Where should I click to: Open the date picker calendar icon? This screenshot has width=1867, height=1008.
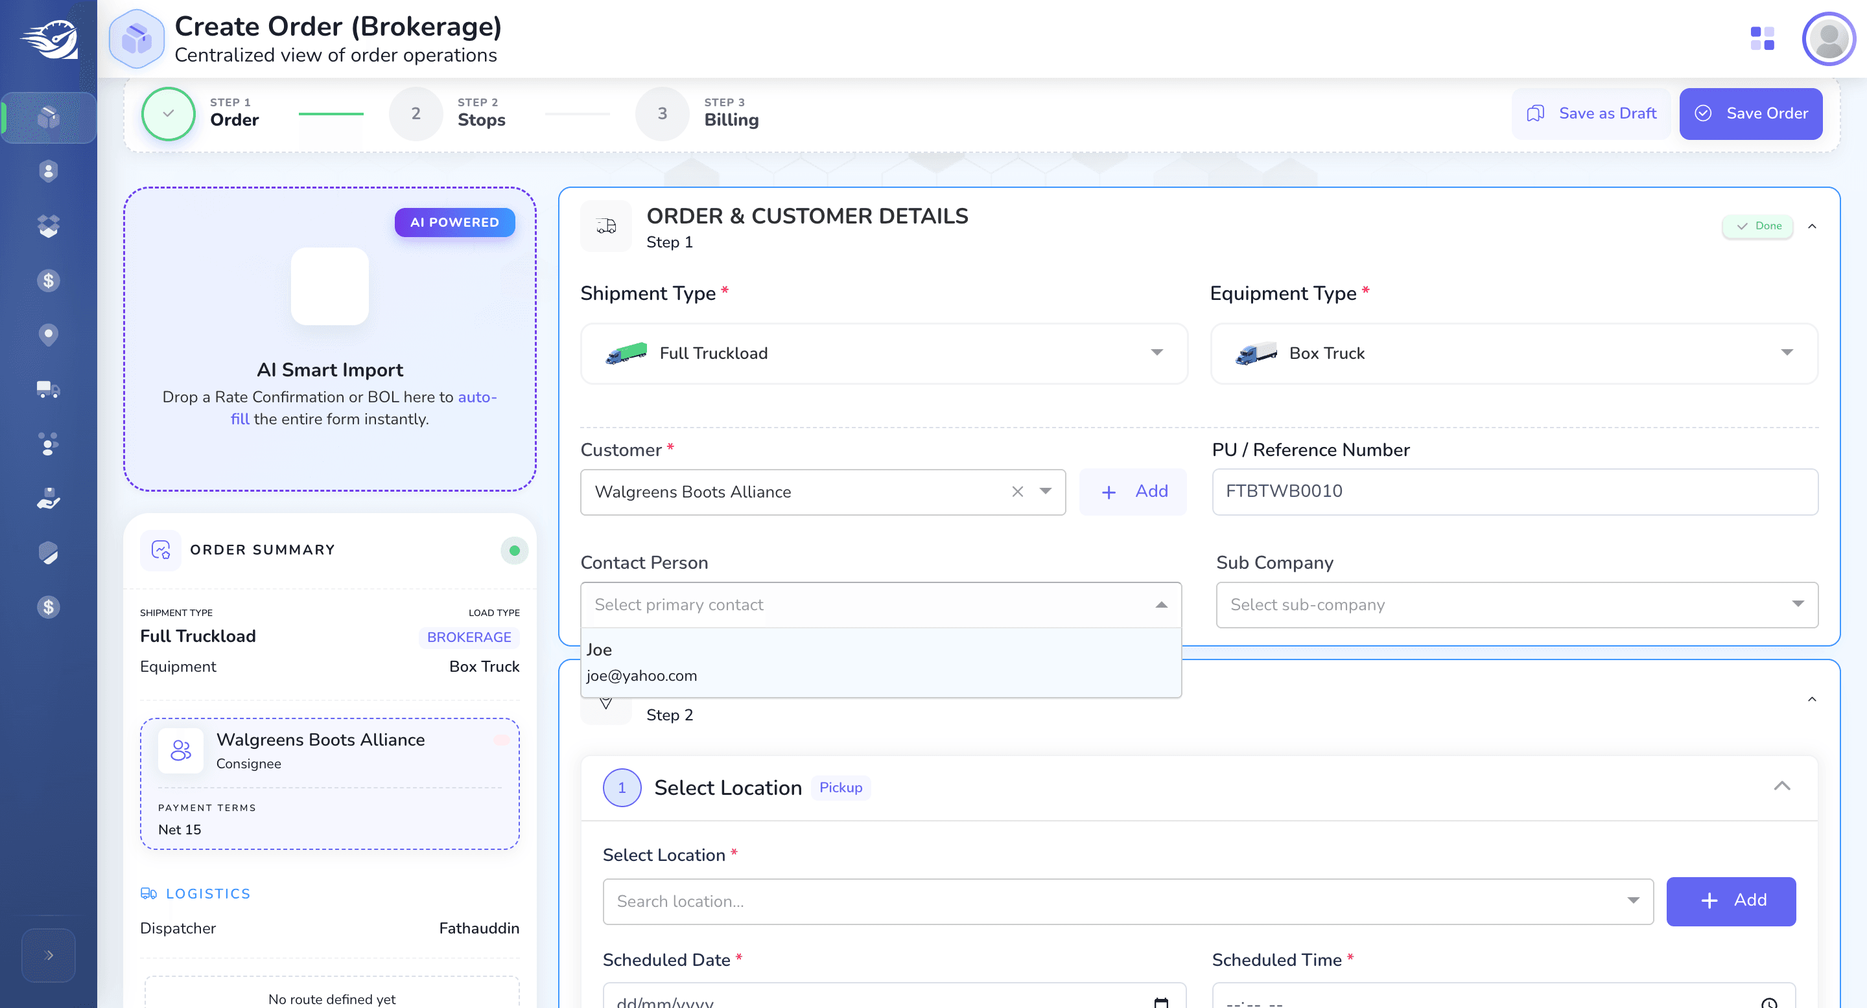[x=1161, y=1002]
